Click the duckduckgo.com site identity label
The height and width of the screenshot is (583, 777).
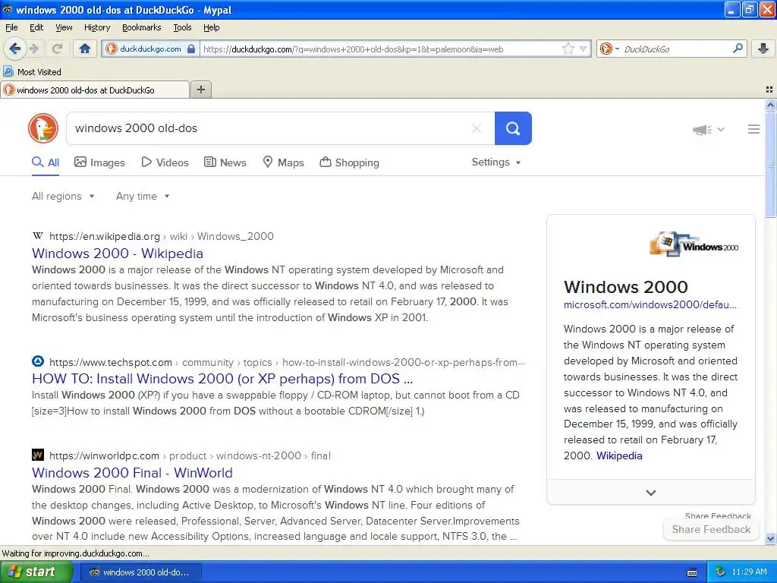(x=150, y=49)
